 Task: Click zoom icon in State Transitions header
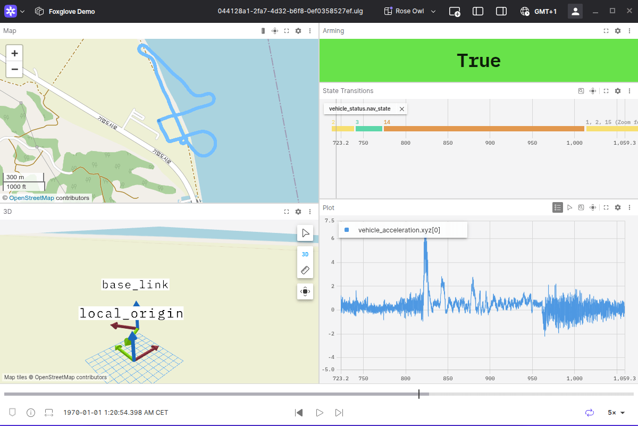581,91
